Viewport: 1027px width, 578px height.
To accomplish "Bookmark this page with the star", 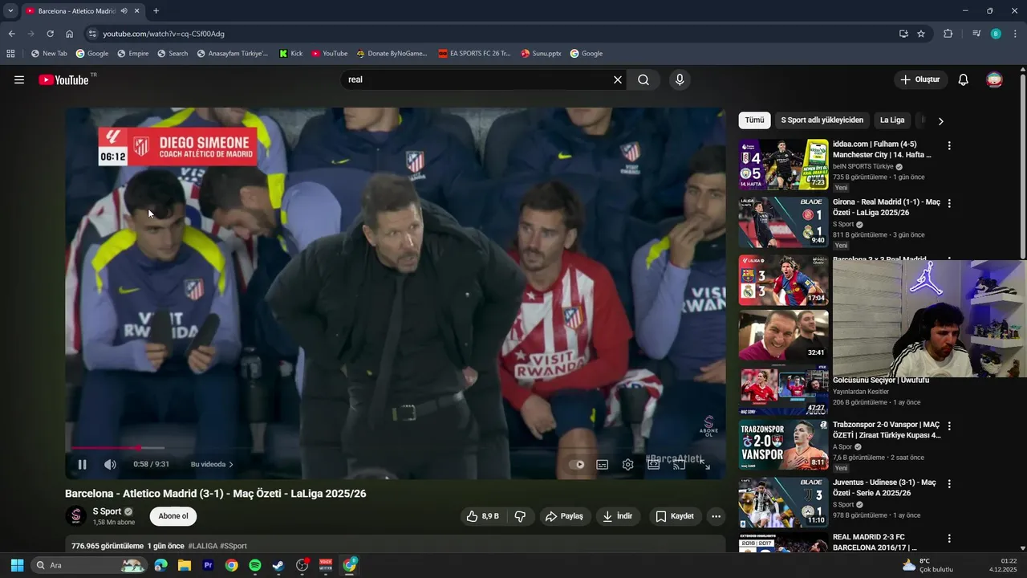I will [921, 34].
